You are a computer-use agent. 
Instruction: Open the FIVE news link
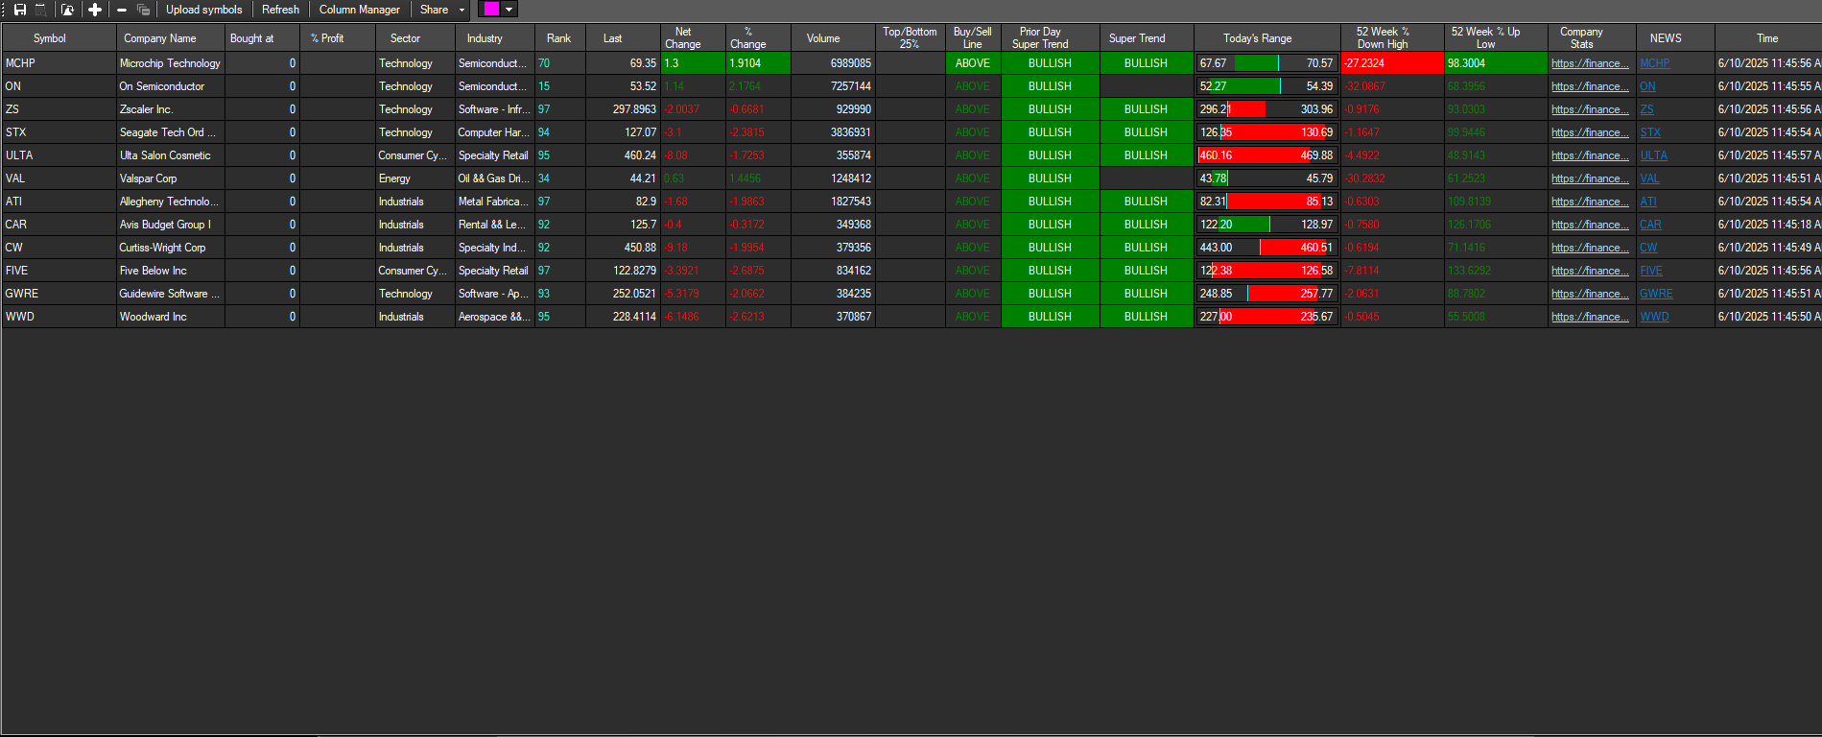click(1651, 271)
